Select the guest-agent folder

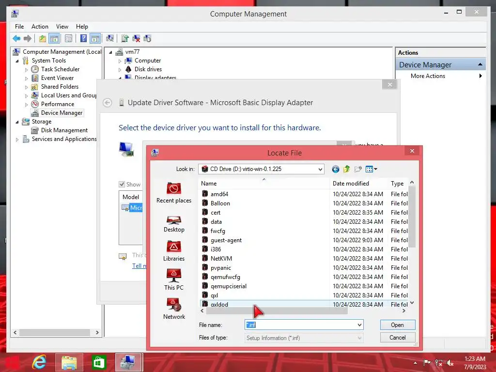pos(226,240)
